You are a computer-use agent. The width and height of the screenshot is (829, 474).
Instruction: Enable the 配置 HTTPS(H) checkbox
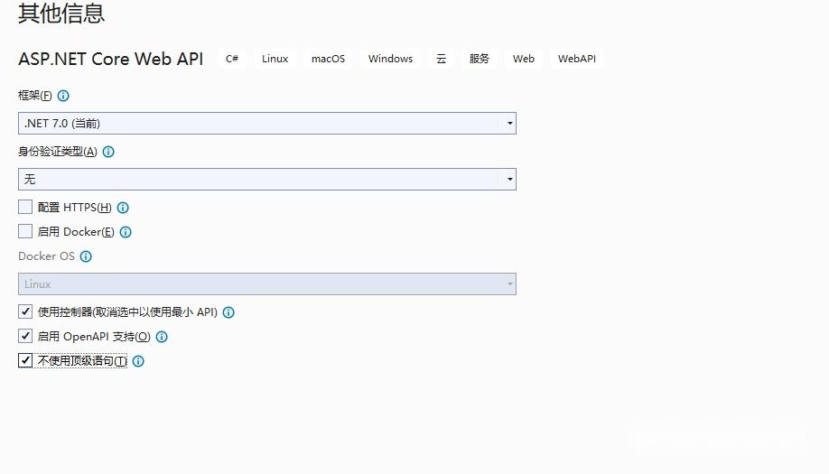(25, 207)
